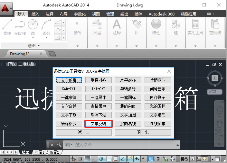Toggle Object Snap Tracking in status bar
Viewport: 227px width, 163px height.
tap(123, 159)
